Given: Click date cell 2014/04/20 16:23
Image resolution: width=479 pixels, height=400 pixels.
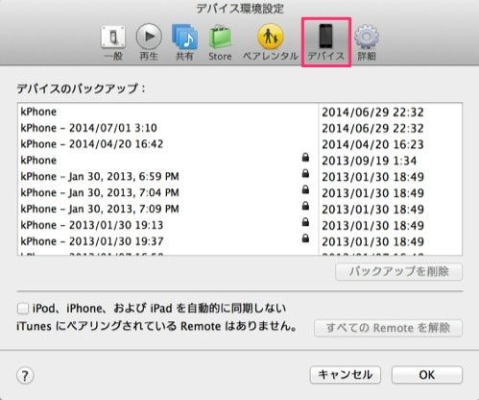Looking at the screenshot, I should pos(372,144).
